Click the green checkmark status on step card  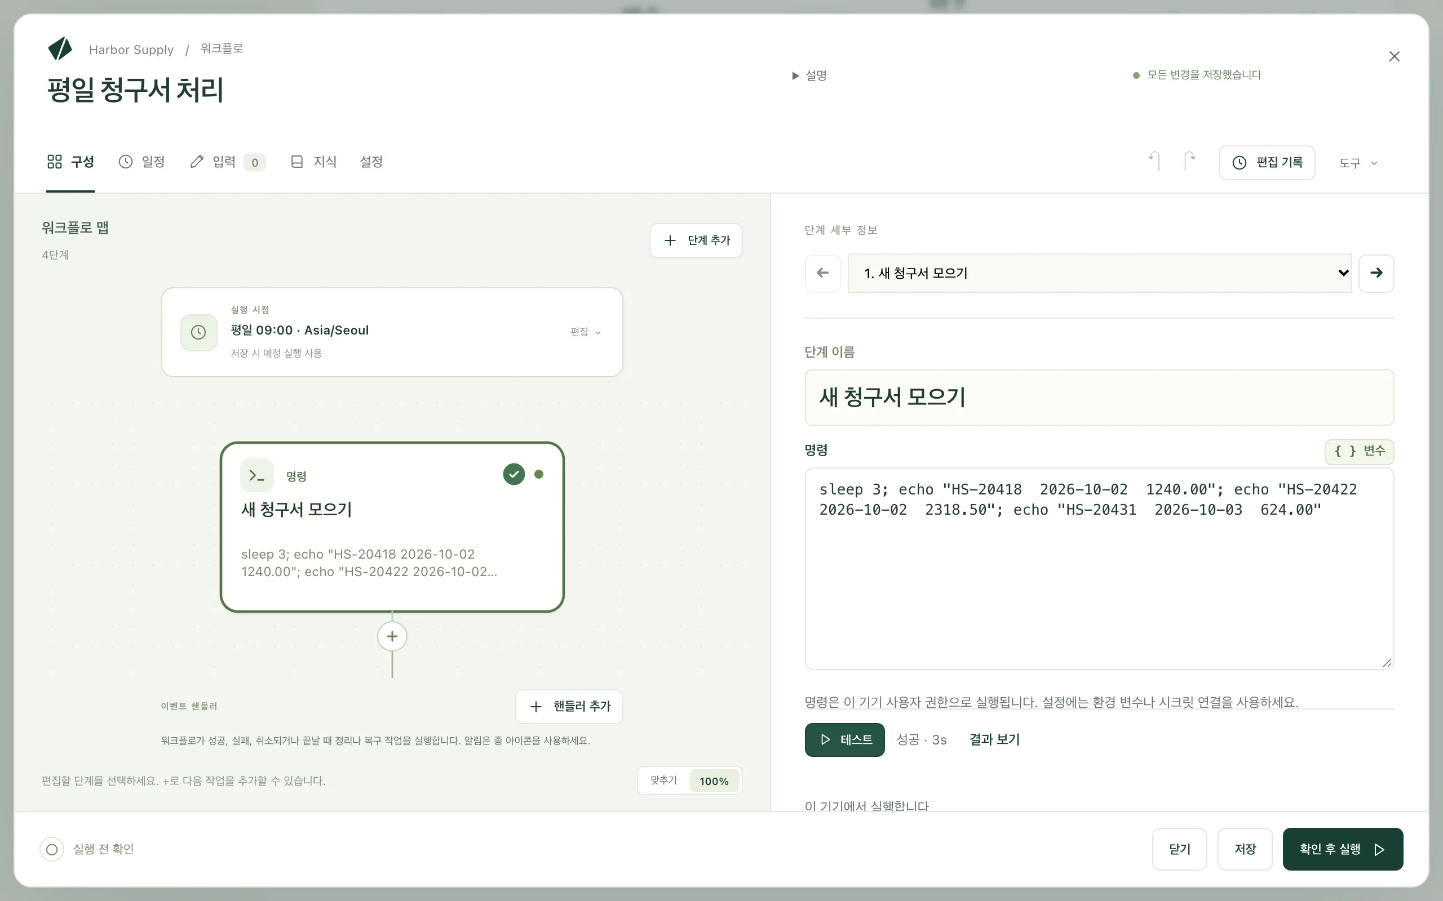(514, 474)
